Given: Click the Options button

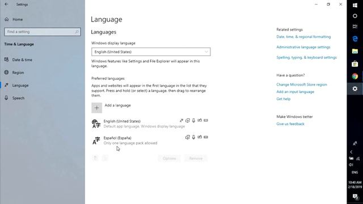Looking at the screenshot, I should pos(169,159).
